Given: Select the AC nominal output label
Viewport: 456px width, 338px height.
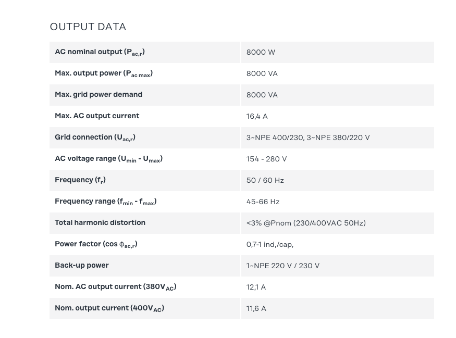Looking at the screenshot, I should [100, 52].
